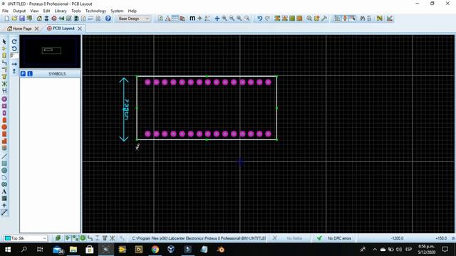
Task: Click the P button in Symbols panel
Action: [x=23, y=74]
